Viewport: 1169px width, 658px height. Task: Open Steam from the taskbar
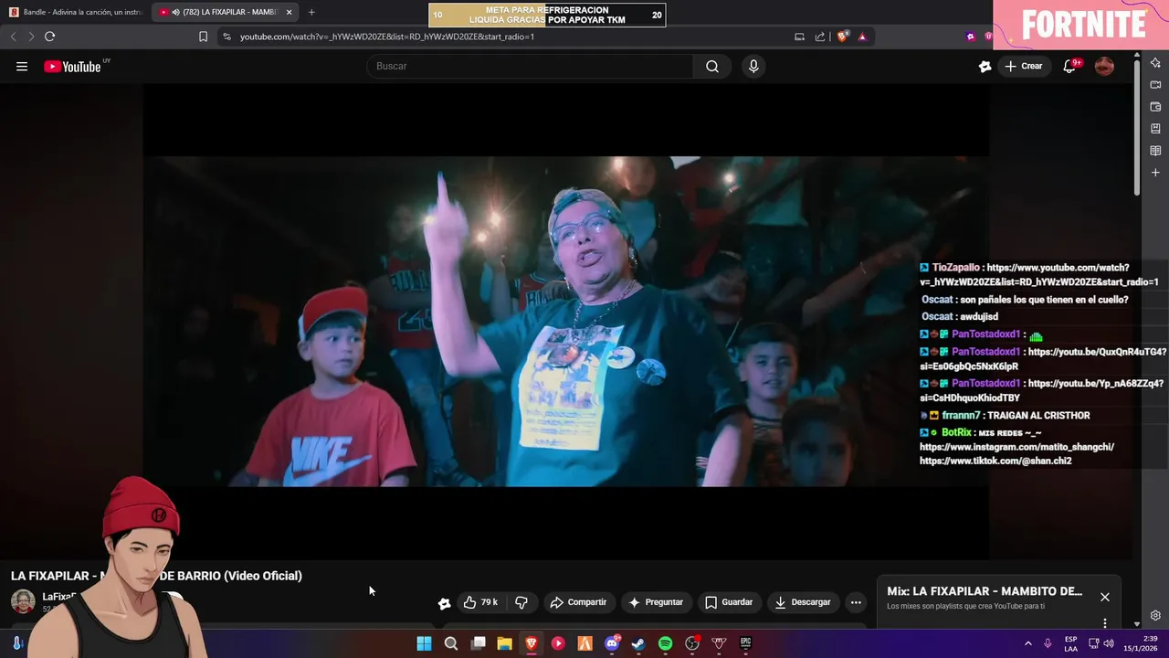pyautogui.click(x=638, y=643)
